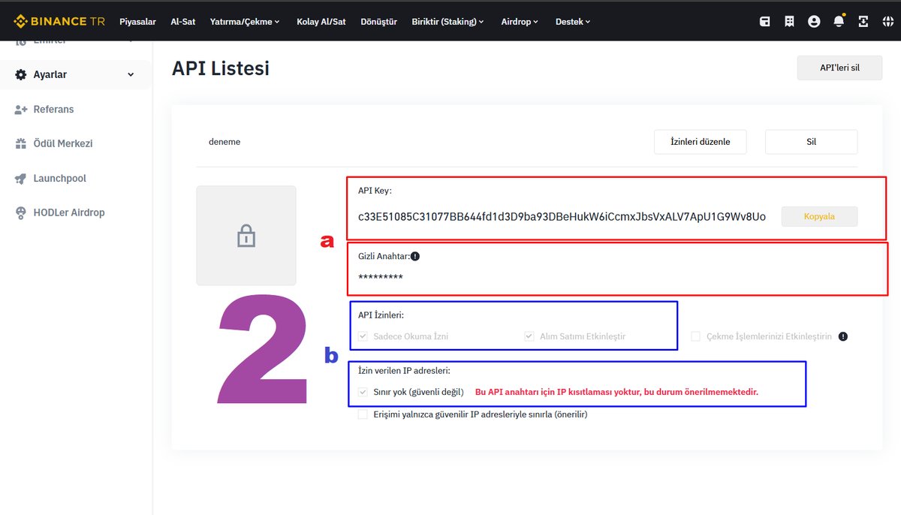This screenshot has height=515, width=901.
Task: Open the Al-Sat menu item
Action: point(182,22)
